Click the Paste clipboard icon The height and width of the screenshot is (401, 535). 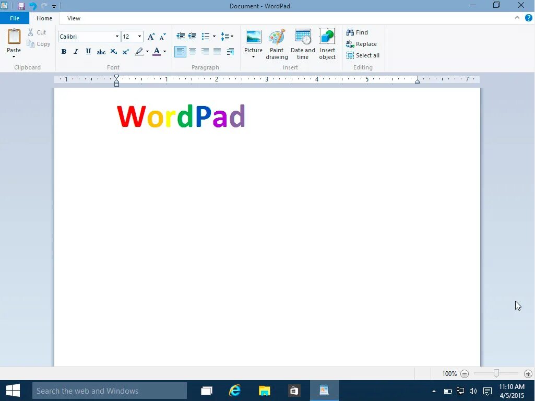click(14, 37)
